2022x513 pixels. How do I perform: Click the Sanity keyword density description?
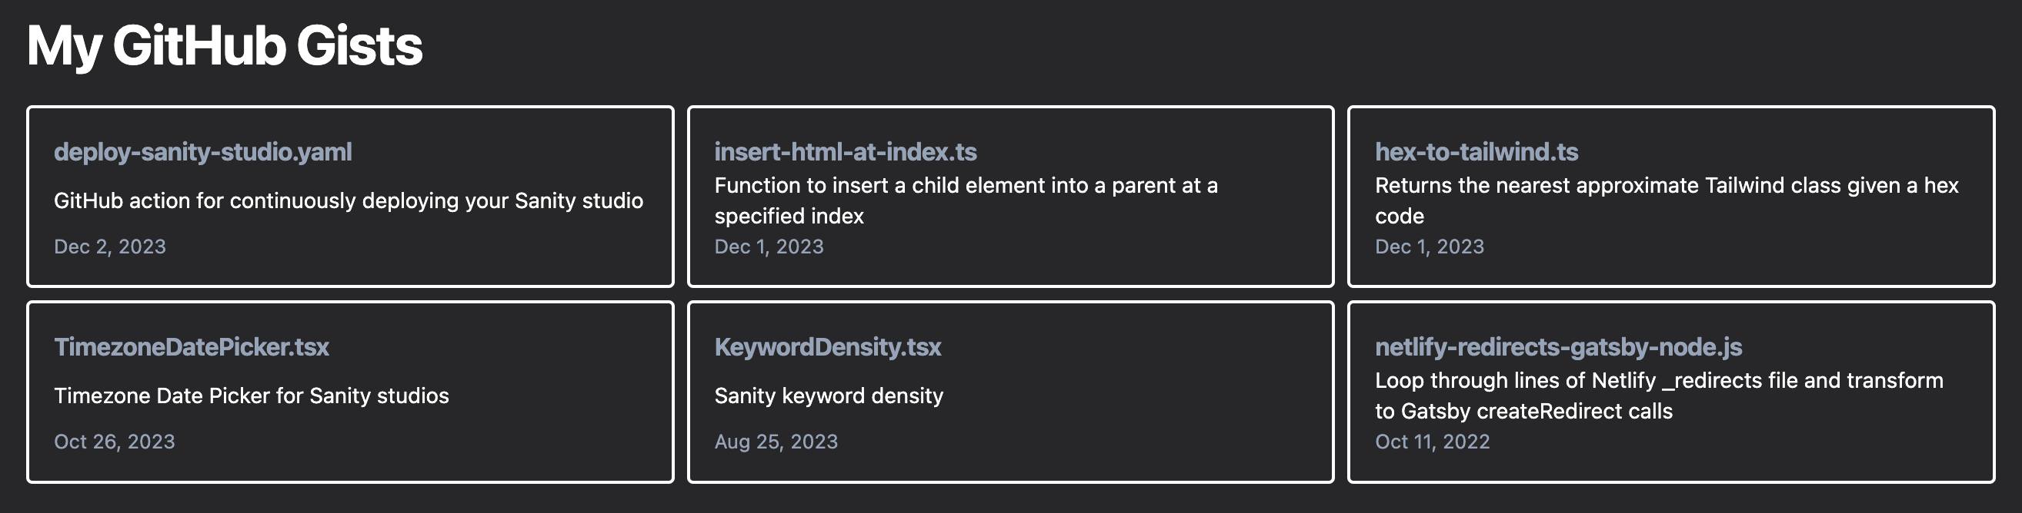point(828,396)
